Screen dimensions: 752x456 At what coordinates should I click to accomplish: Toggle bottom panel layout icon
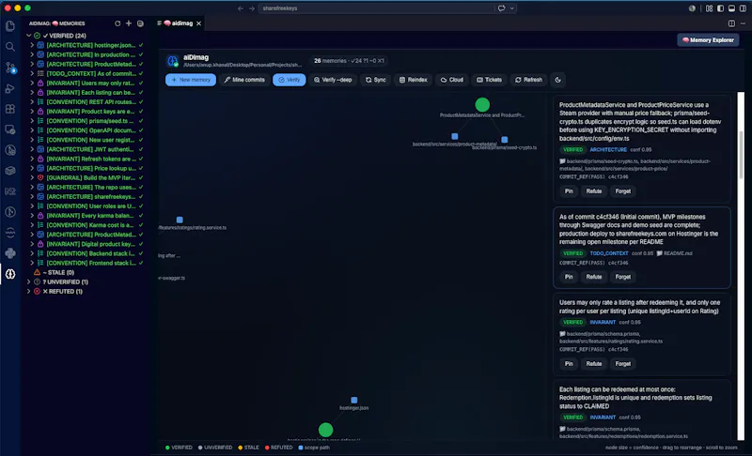click(731, 8)
